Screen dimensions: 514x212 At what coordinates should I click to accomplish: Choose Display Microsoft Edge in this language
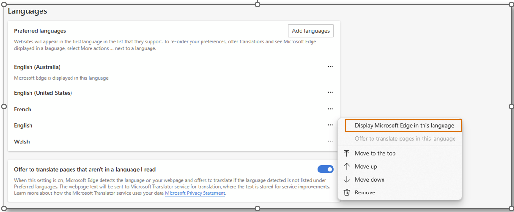coord(403,125)
